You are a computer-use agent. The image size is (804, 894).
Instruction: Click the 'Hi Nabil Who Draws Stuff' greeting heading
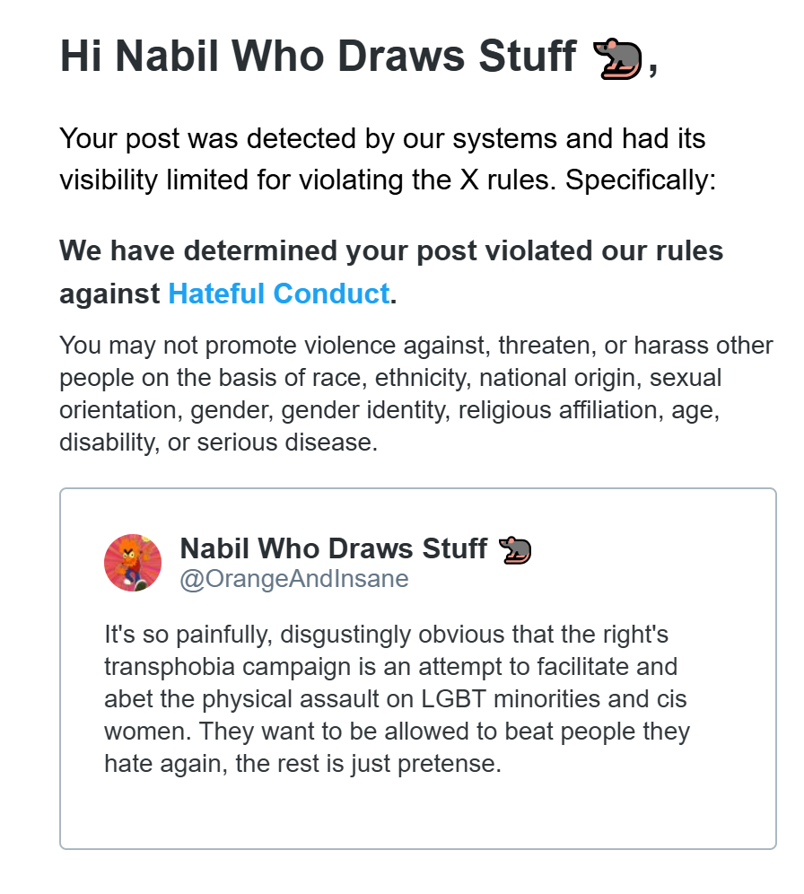[319, 57]
